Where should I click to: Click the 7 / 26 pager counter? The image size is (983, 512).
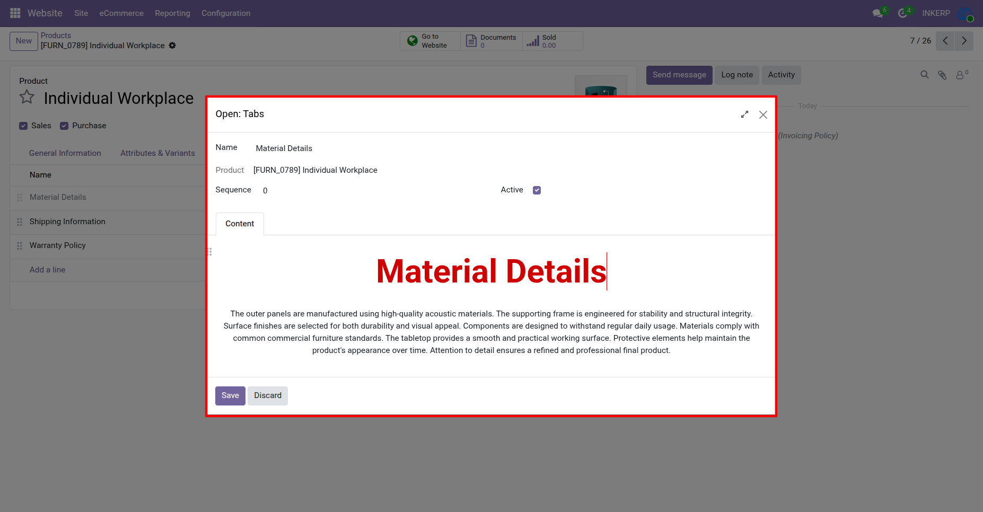tap(920, 41)
